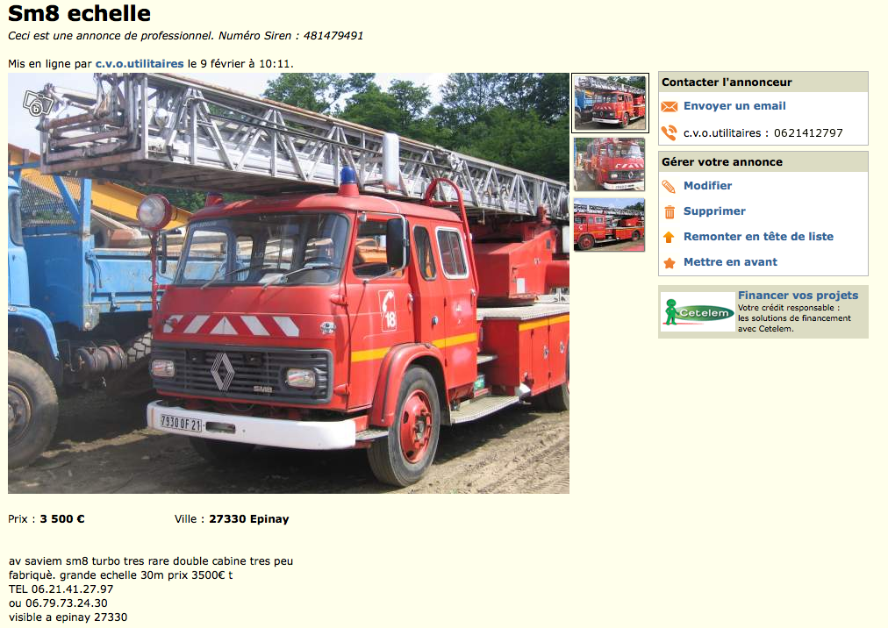Open Financer vos projets link
Image resolution: width=888 pixels, height=628 pixels.
pos(798,295)
